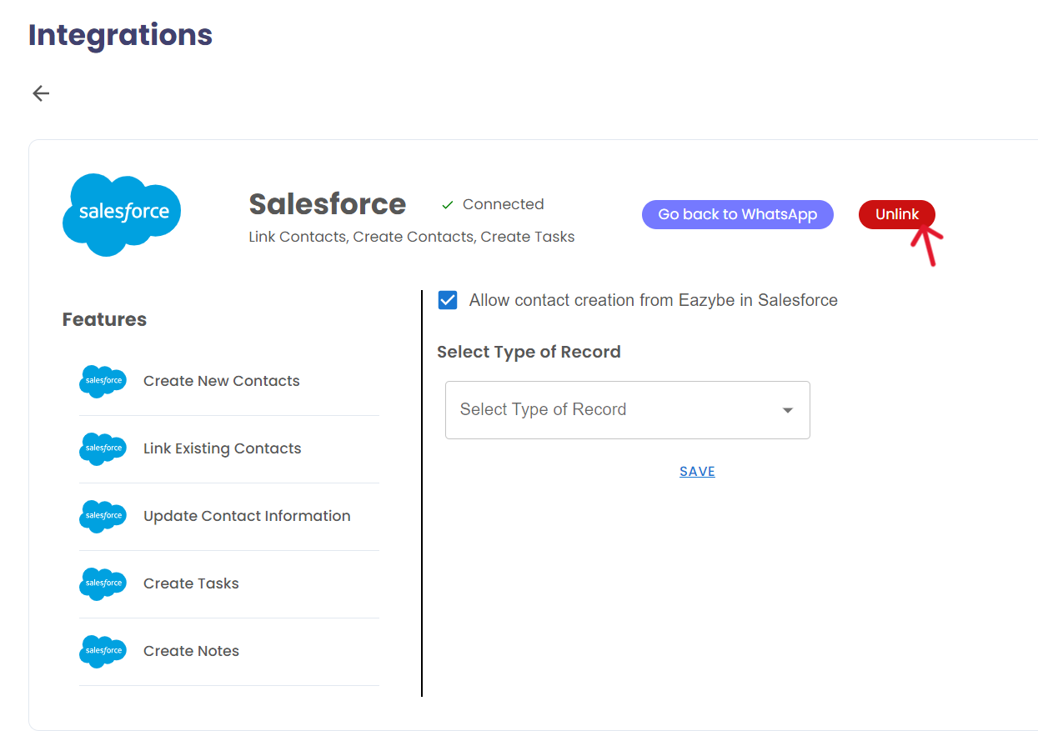The width and height of the screenshot is (1038, 731).
Task: Click the Integrations page heading
Action: click(x=119, y=35)
